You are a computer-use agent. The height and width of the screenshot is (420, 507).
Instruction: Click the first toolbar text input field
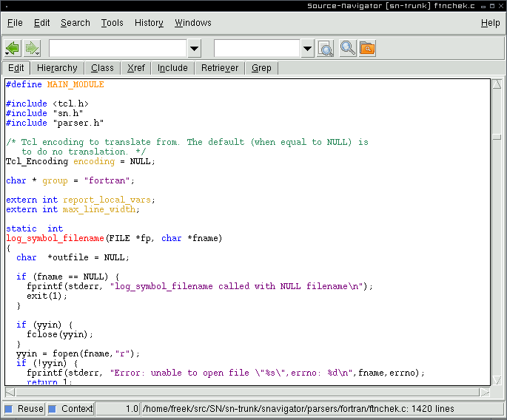(118, 49)
